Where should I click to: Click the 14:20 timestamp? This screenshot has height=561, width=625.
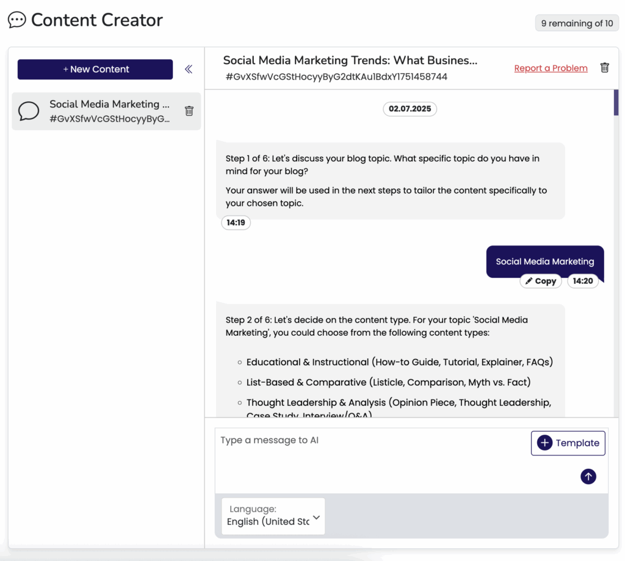click(x=583, y=281)
